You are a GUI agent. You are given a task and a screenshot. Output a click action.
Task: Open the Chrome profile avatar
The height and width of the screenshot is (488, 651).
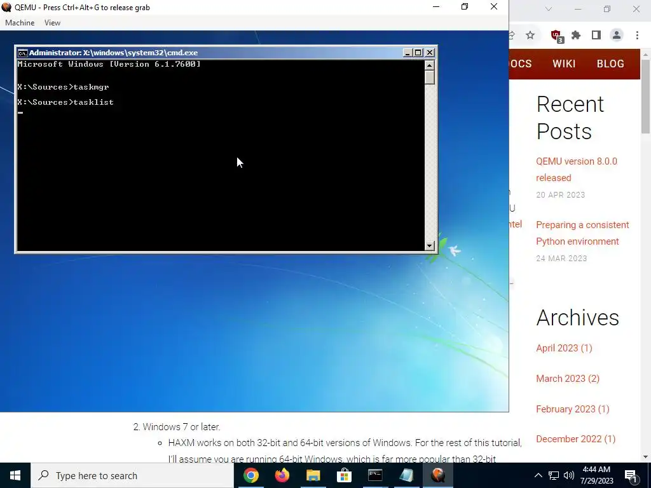tap(617, 36)
